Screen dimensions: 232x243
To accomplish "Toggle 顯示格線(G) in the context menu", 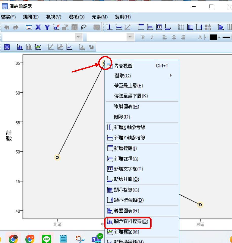I will [x=126, y=190].
